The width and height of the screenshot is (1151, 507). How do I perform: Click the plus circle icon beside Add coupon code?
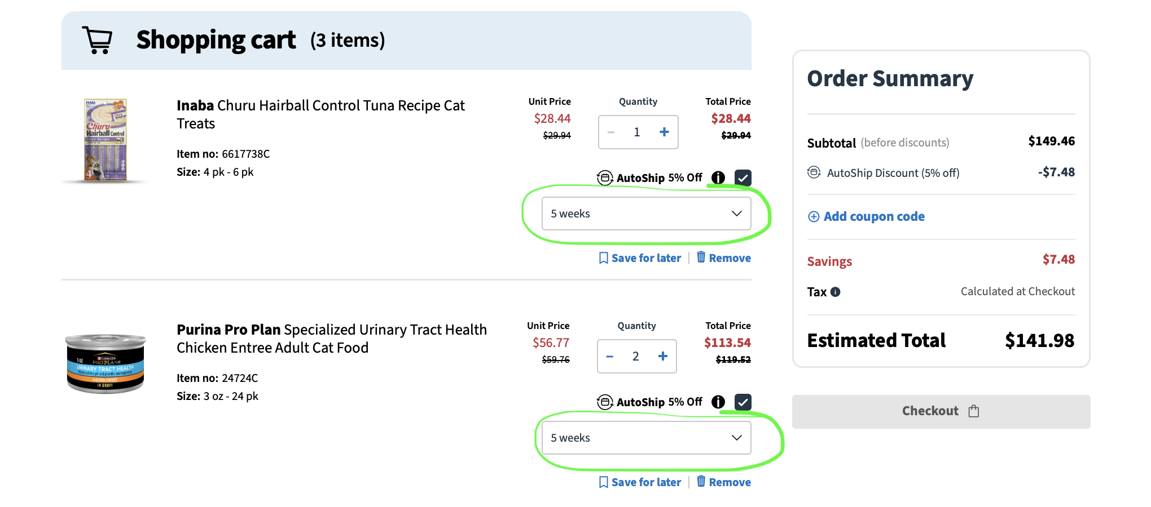point(814,217)
